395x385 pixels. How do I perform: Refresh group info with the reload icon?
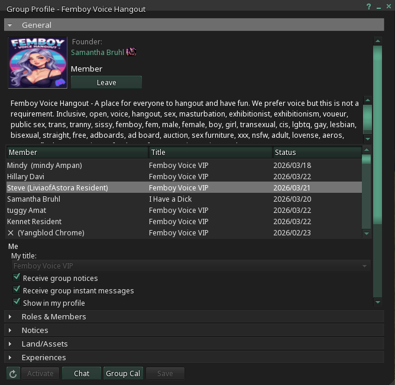tap(13, 373)
